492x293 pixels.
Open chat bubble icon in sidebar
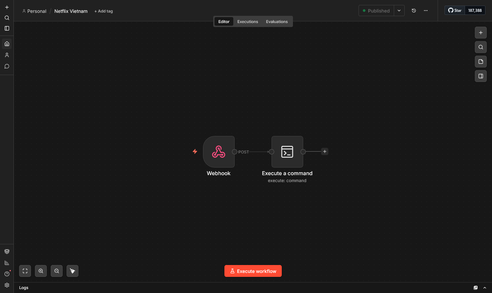click(7, 66)
